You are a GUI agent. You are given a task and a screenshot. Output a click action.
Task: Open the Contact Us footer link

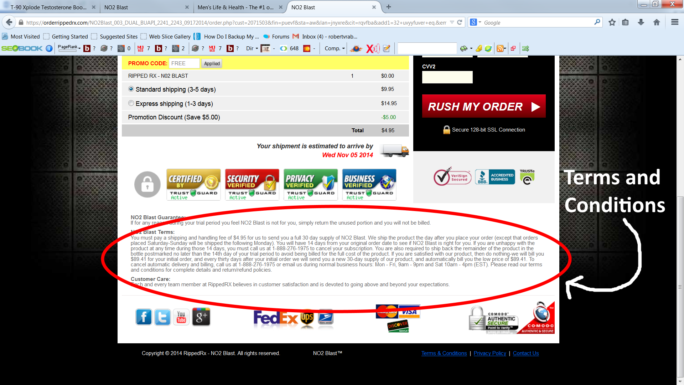(x=526, y=353)
